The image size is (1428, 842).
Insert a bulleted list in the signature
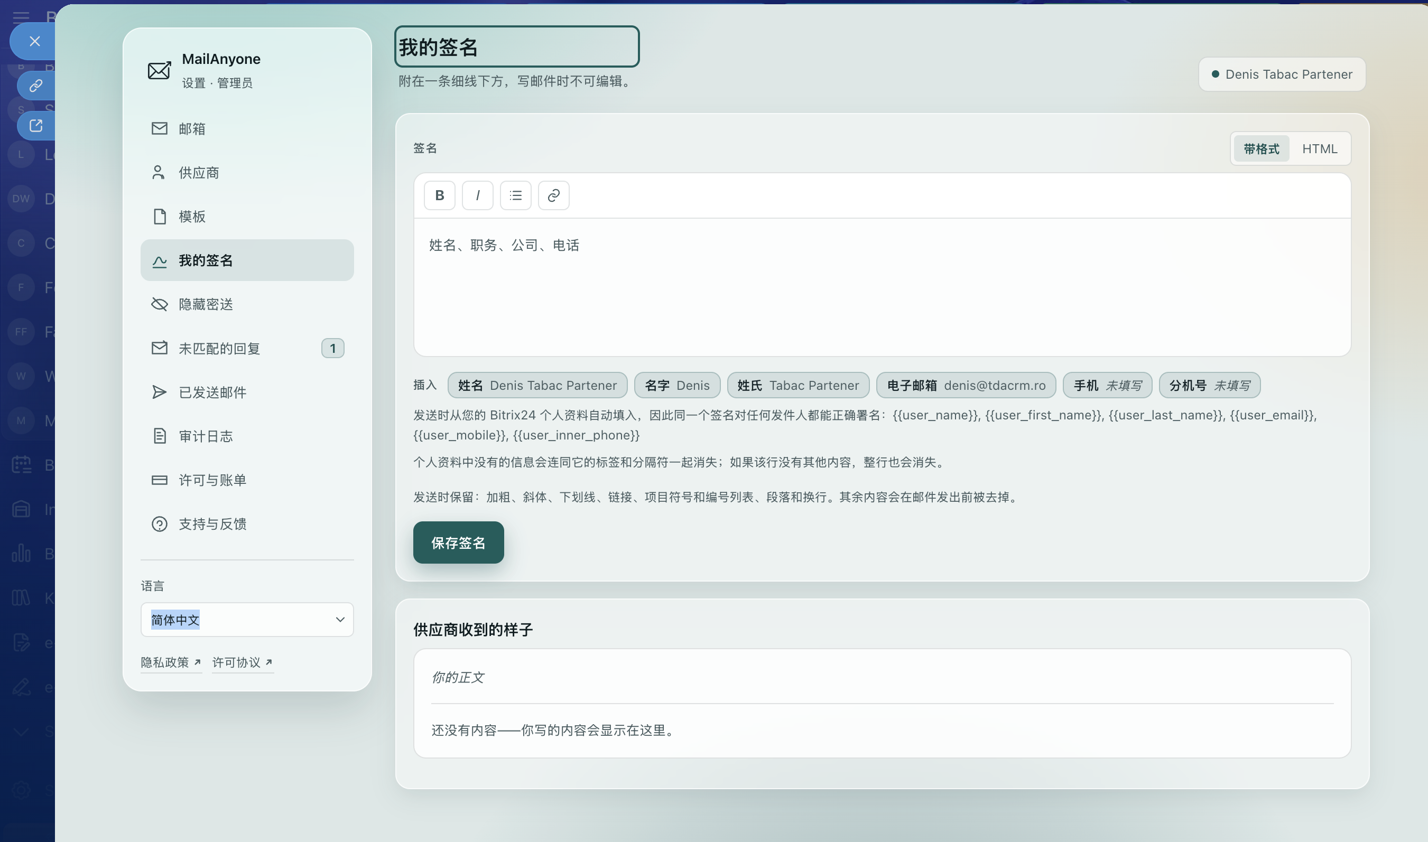tap(515, 196)
